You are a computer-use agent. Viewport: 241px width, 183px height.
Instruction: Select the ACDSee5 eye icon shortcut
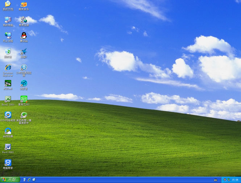(x=8, y=85)
